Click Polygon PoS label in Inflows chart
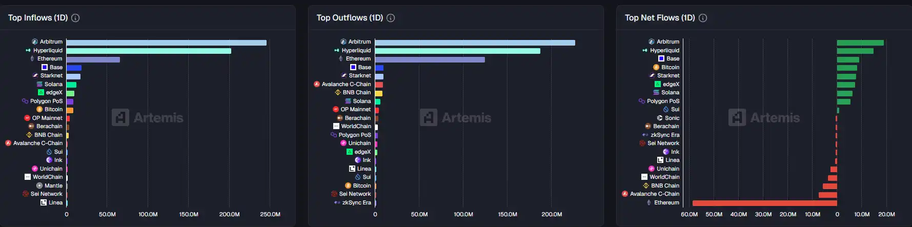The width and height of the screenshot is (912, 227). (x=46, y=101)
